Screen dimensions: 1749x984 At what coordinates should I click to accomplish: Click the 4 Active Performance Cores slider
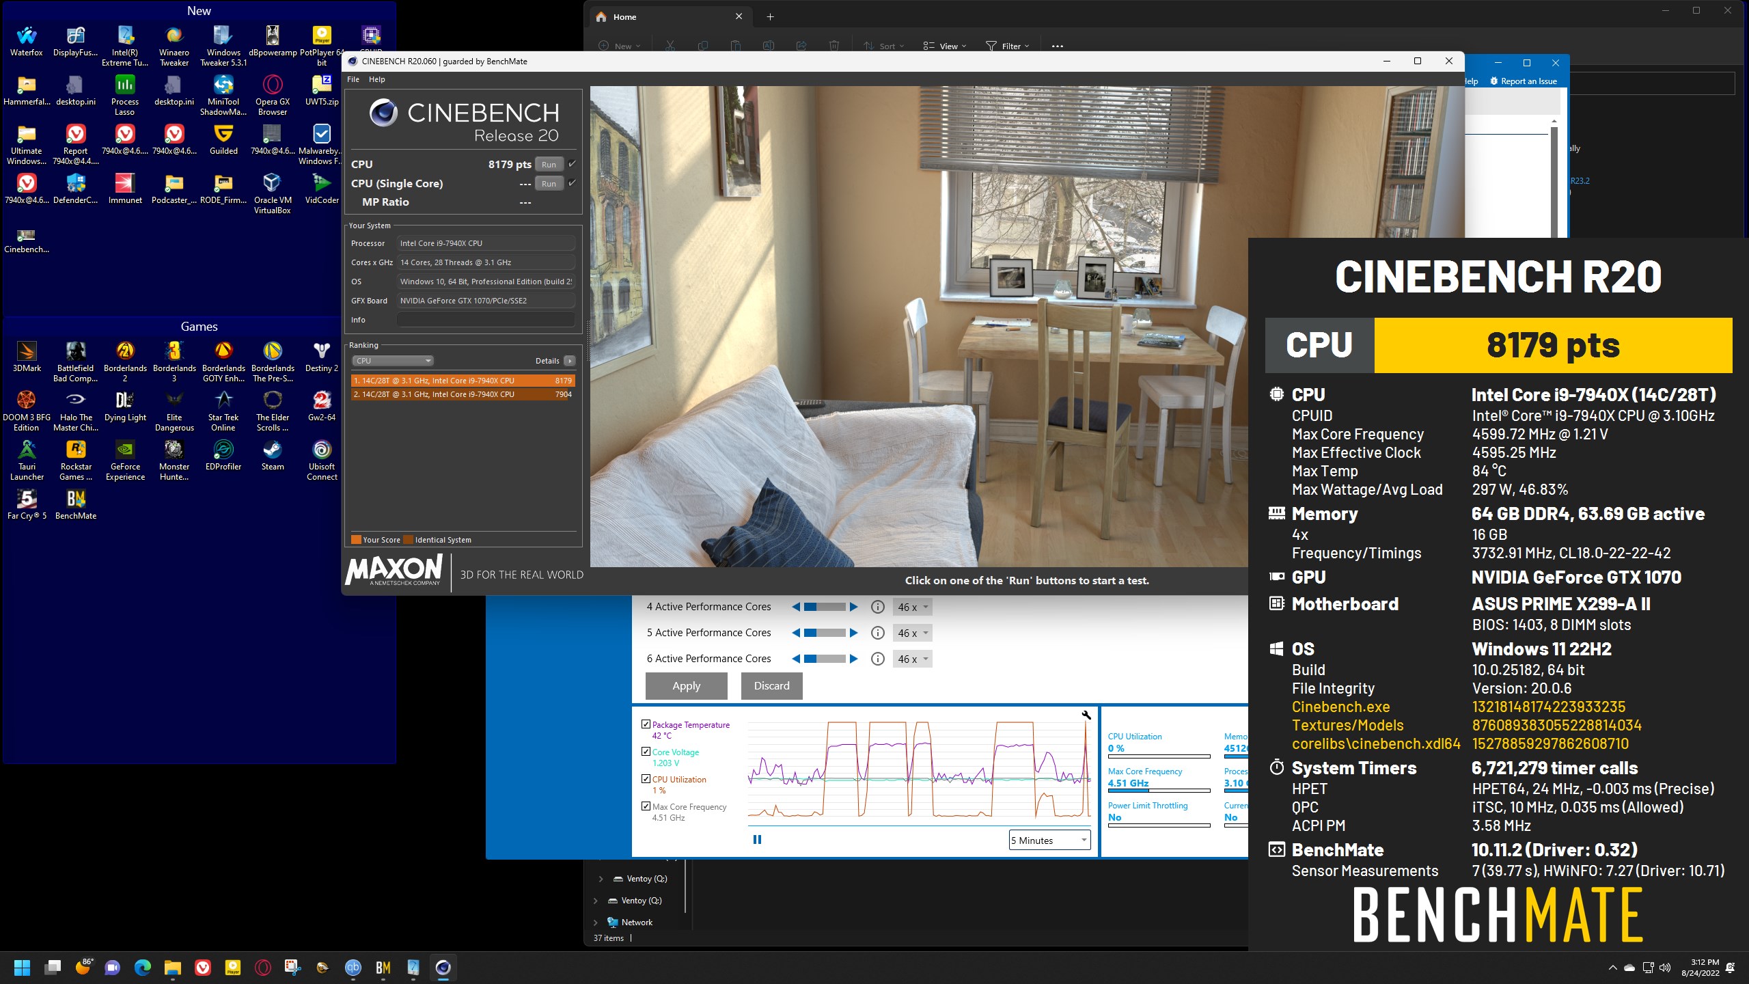(x=825, y=607)
